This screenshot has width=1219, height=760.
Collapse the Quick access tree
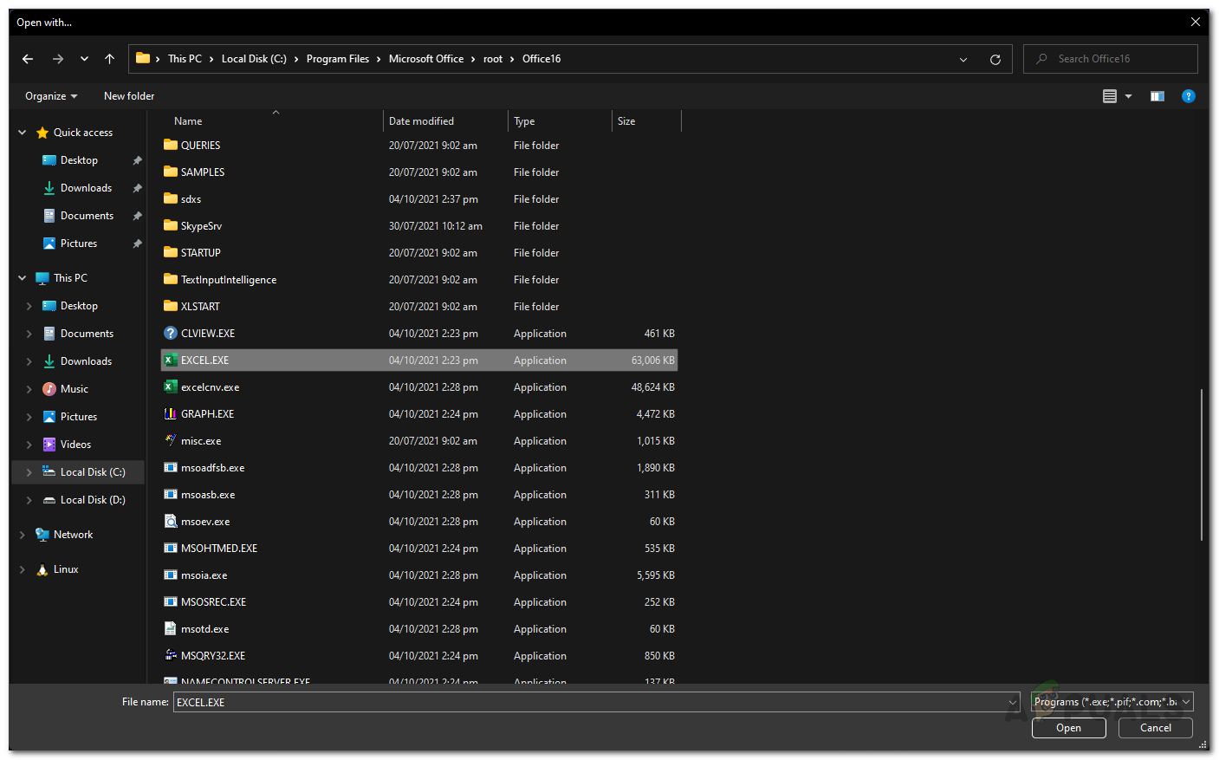23,133
